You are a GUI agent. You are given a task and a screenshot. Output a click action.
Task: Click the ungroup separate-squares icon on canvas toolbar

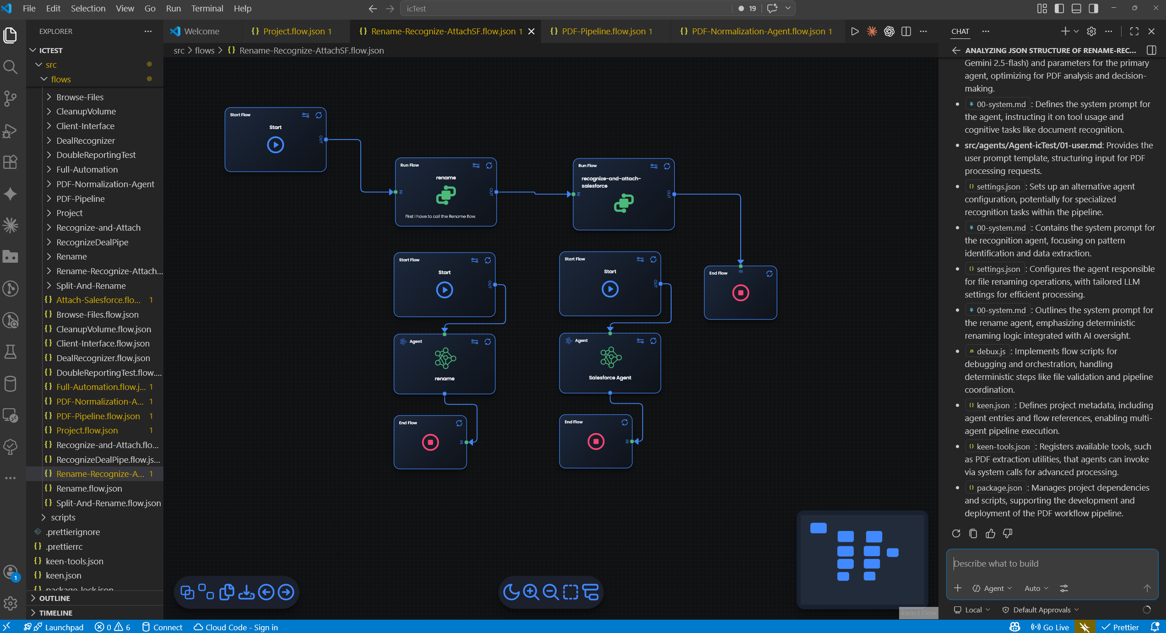(x=206, y=592)
